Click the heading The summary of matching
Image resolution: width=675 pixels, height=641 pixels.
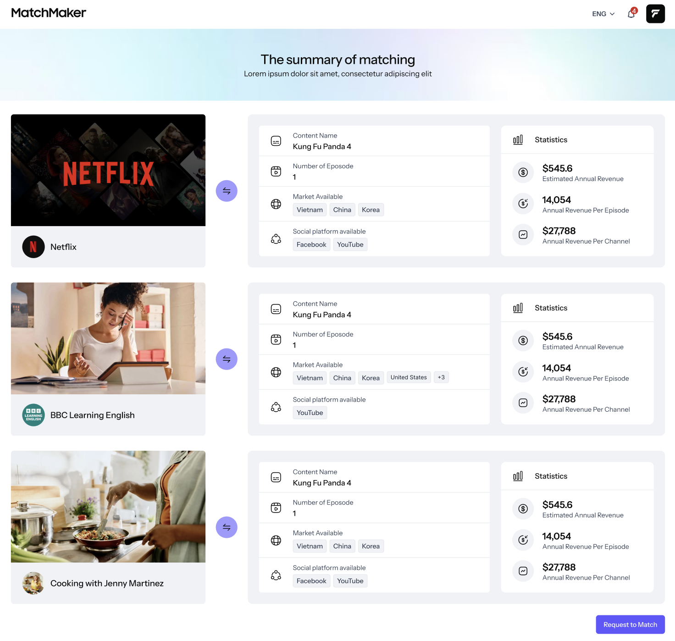338,60
